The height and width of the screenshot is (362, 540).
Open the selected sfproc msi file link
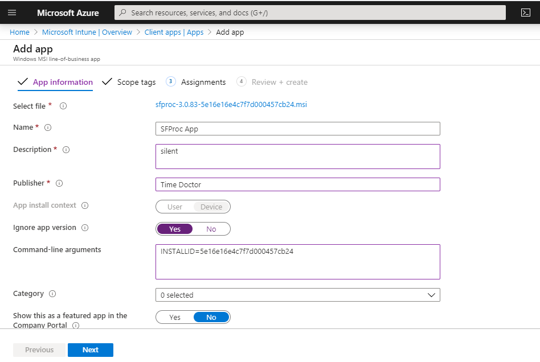tap(231, 105)
